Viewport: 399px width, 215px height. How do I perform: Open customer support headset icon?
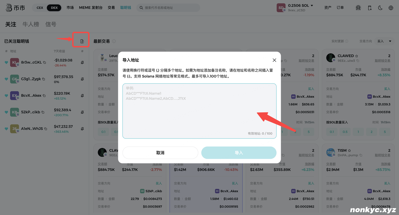coord(358,8)
